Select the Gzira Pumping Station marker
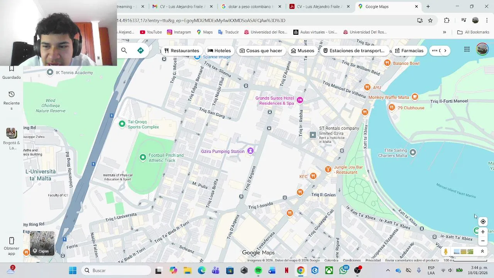 pyautogui.click(x=250, y=151)
